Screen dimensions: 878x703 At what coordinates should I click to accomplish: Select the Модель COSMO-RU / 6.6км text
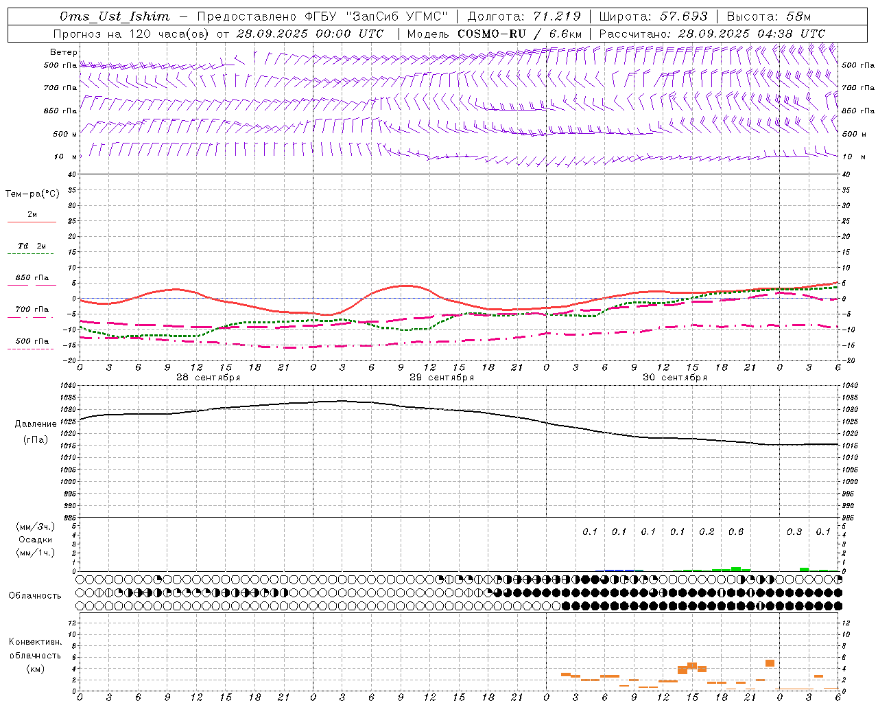pyautogui.click(x=494, y=34)
